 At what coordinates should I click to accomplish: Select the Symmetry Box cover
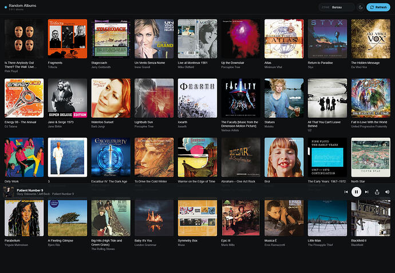(197, 218)
